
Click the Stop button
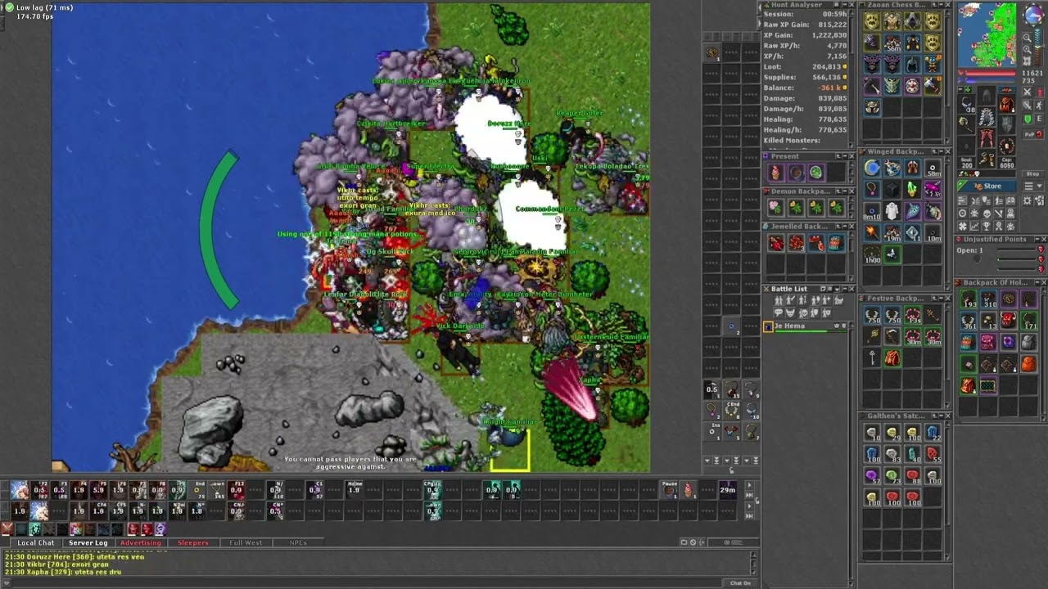point(1032,173)
